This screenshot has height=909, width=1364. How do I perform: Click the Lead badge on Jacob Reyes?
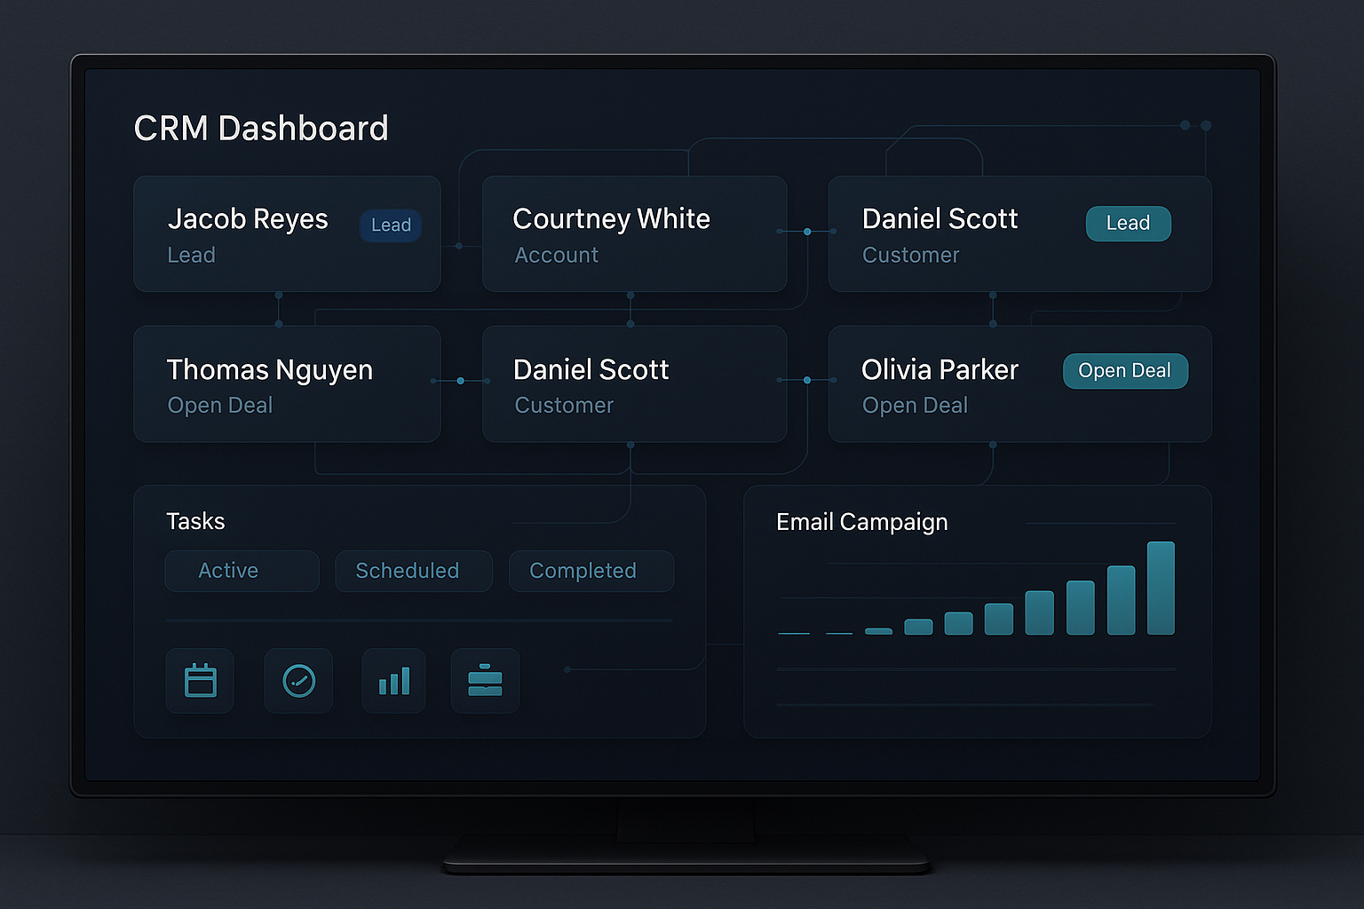click(x=390, y=225)
